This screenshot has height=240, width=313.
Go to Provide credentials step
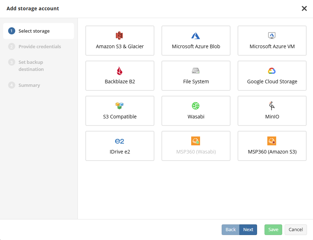(x=39, y=46)
